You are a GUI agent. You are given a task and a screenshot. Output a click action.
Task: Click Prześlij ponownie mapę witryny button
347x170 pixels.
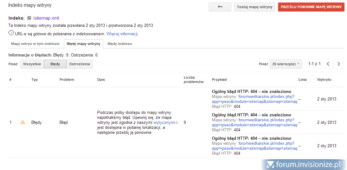pyautogui.click(x=311, y=7)
